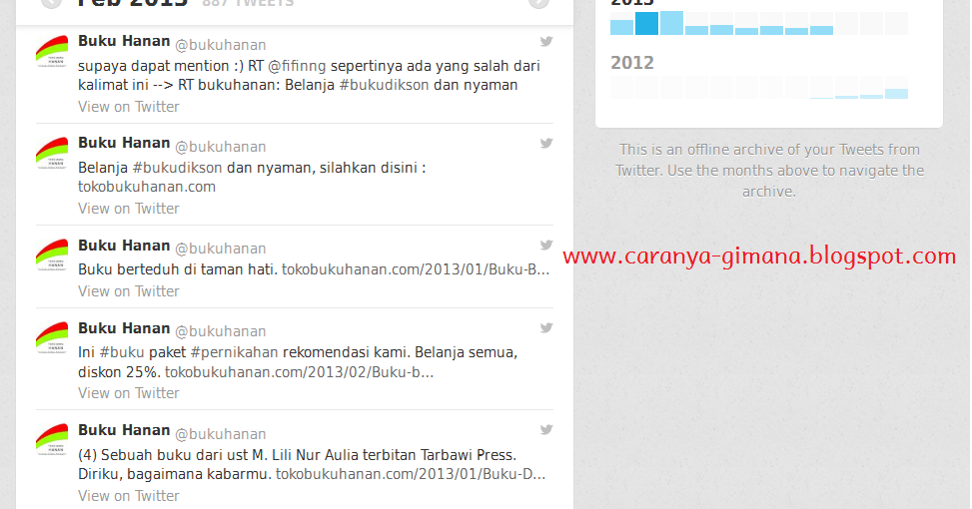
Task: Click the Buku Hanan avatar on the 'paket #pernikahan' tweet
Action: [52, 338]
